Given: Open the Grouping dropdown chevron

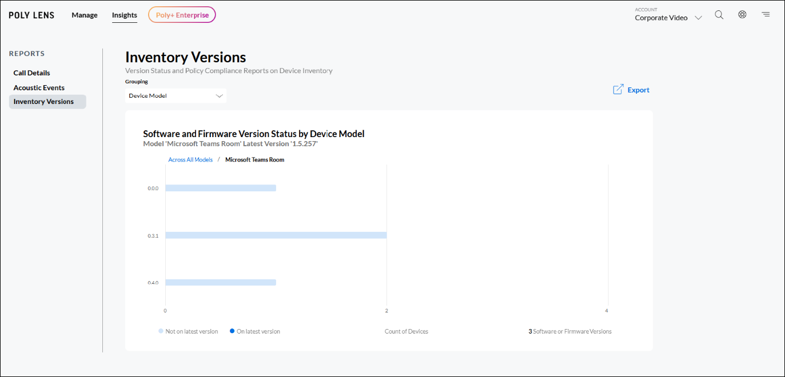Looking at the screenshot, I should pos(220,95).
